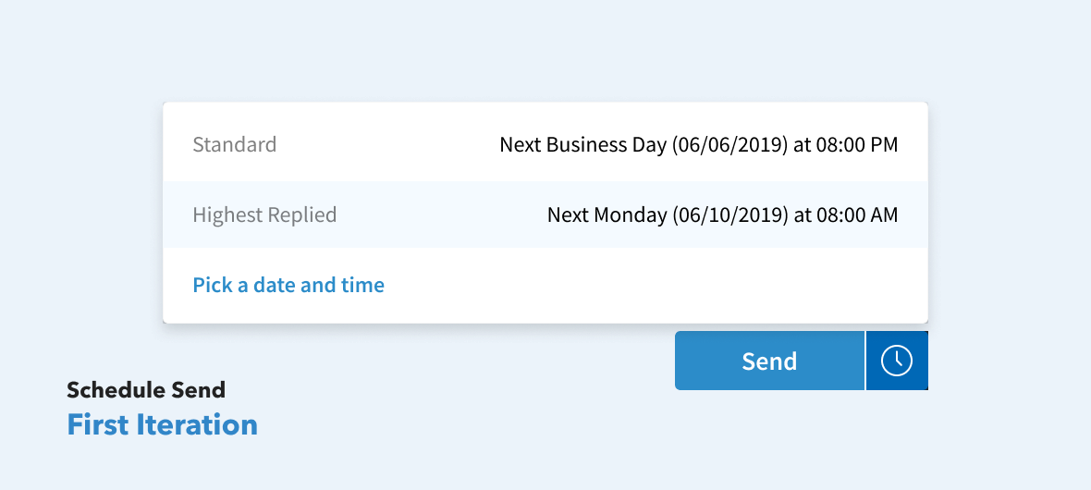The height and width of the screenshot is (490, 1091).
Task: Select the Highest Replied schedule option
Action: click(x=545, y=214)
